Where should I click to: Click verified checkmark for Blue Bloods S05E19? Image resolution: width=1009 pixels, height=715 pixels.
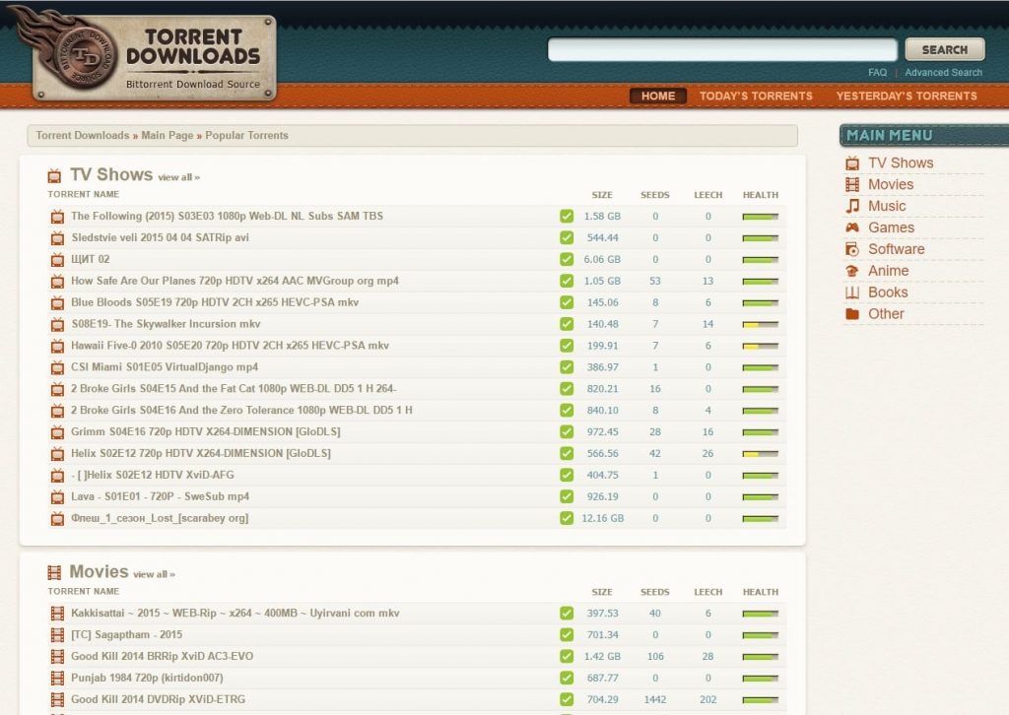coord(567,302)
